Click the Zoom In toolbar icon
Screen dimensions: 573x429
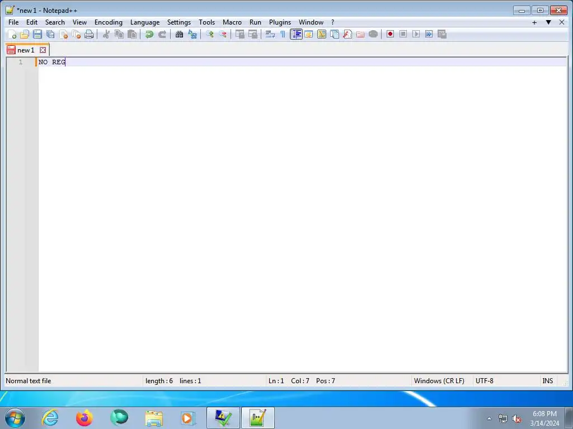[x=210, y=34]
